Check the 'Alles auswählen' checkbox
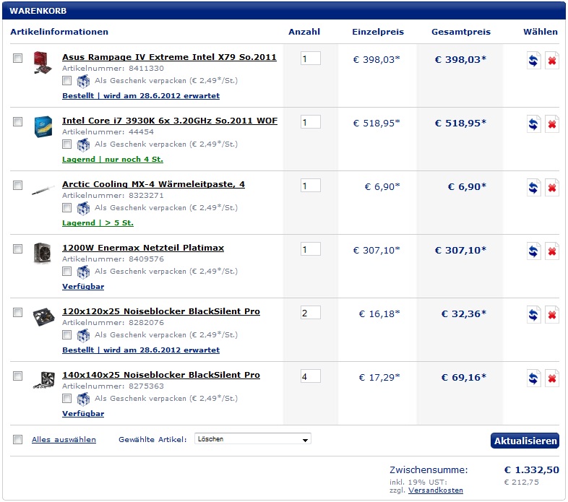Screen dimensions: 568x502 pyautogui.click(x=18, y=439)
